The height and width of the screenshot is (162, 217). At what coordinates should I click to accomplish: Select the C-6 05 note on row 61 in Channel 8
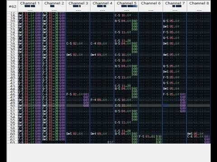point(195,136)
